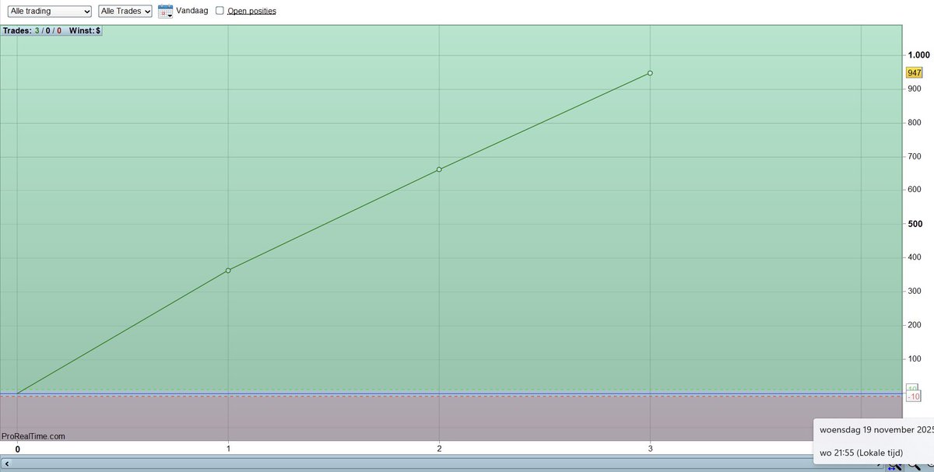The height and width of the screenshot is (472, 934).
Task: Click the 'Trades: 3 / 0 / 0' summary
Action: point(32,31)
